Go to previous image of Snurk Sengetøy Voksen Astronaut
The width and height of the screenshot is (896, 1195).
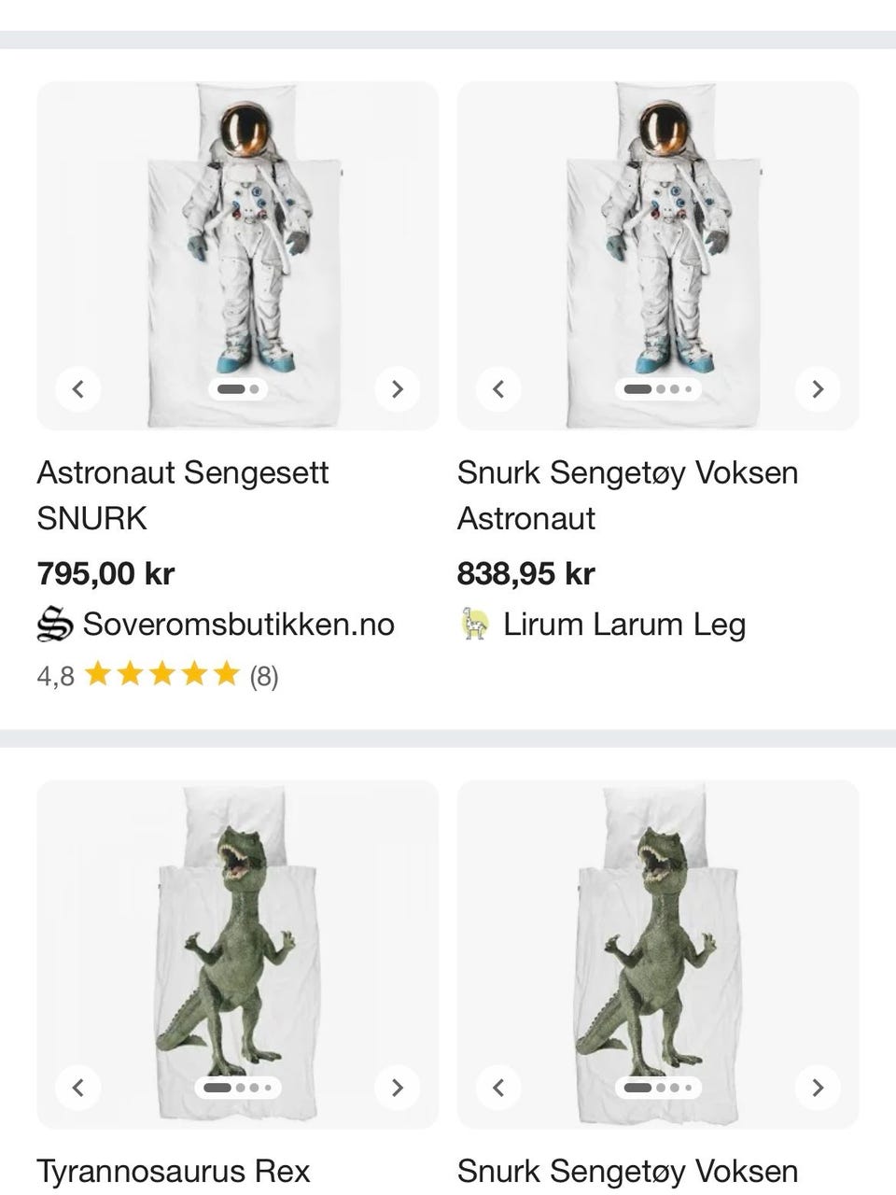click(x=498, y=388)
